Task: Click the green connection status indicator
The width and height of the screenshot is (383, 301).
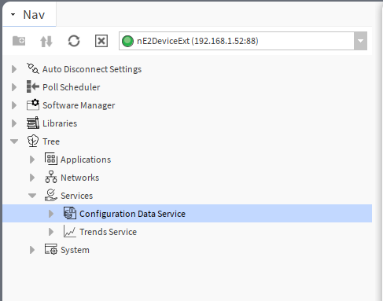Action: point(127,41)
